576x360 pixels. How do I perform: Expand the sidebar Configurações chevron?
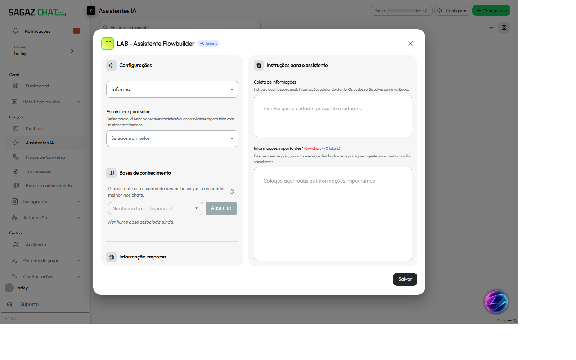point(78,276)
